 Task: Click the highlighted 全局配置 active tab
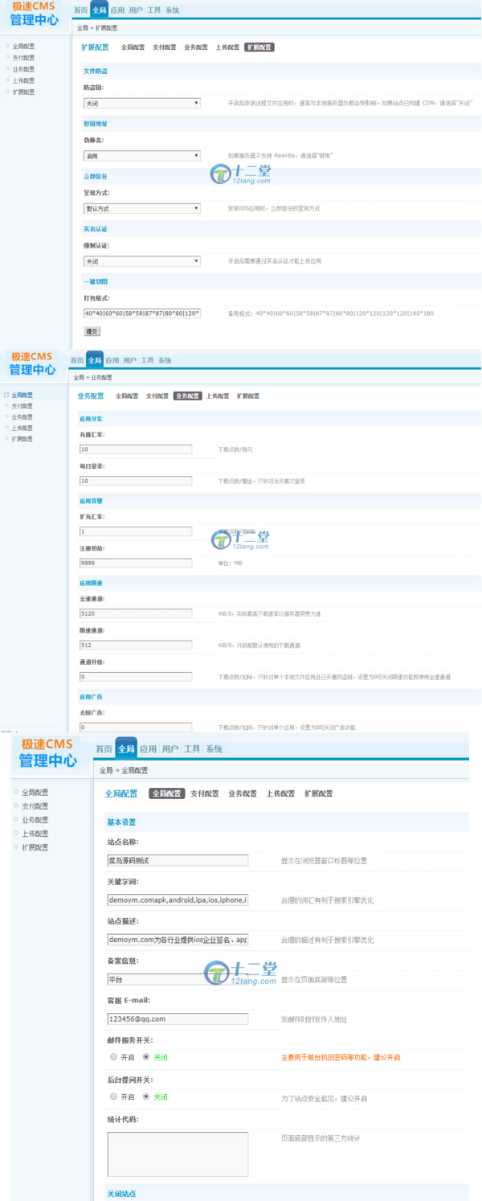[x=166, y=793]
